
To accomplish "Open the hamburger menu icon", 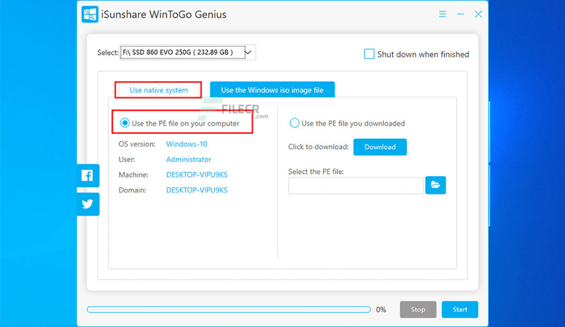I will tap(443, 14).
